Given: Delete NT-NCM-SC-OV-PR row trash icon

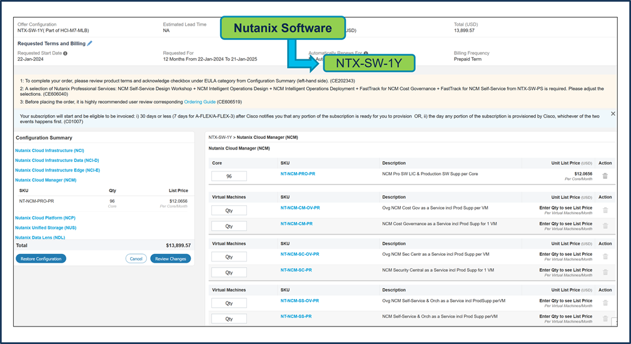Looking at the screenshot, I should click(605, 256).
